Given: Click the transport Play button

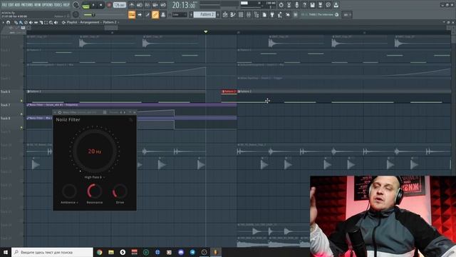Looking at the screenshot, I should click(93, 5).
